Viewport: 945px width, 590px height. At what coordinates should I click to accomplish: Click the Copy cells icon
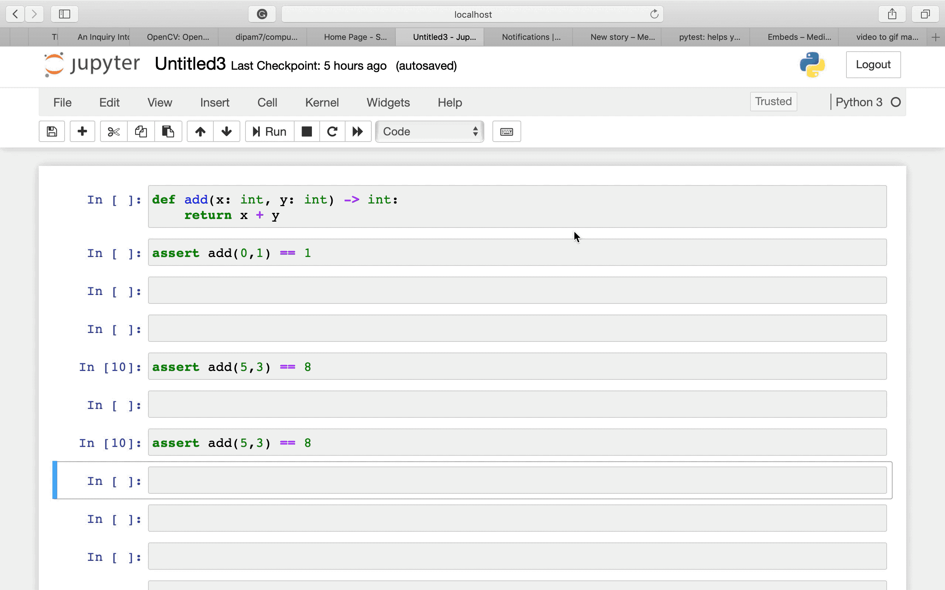140,131
